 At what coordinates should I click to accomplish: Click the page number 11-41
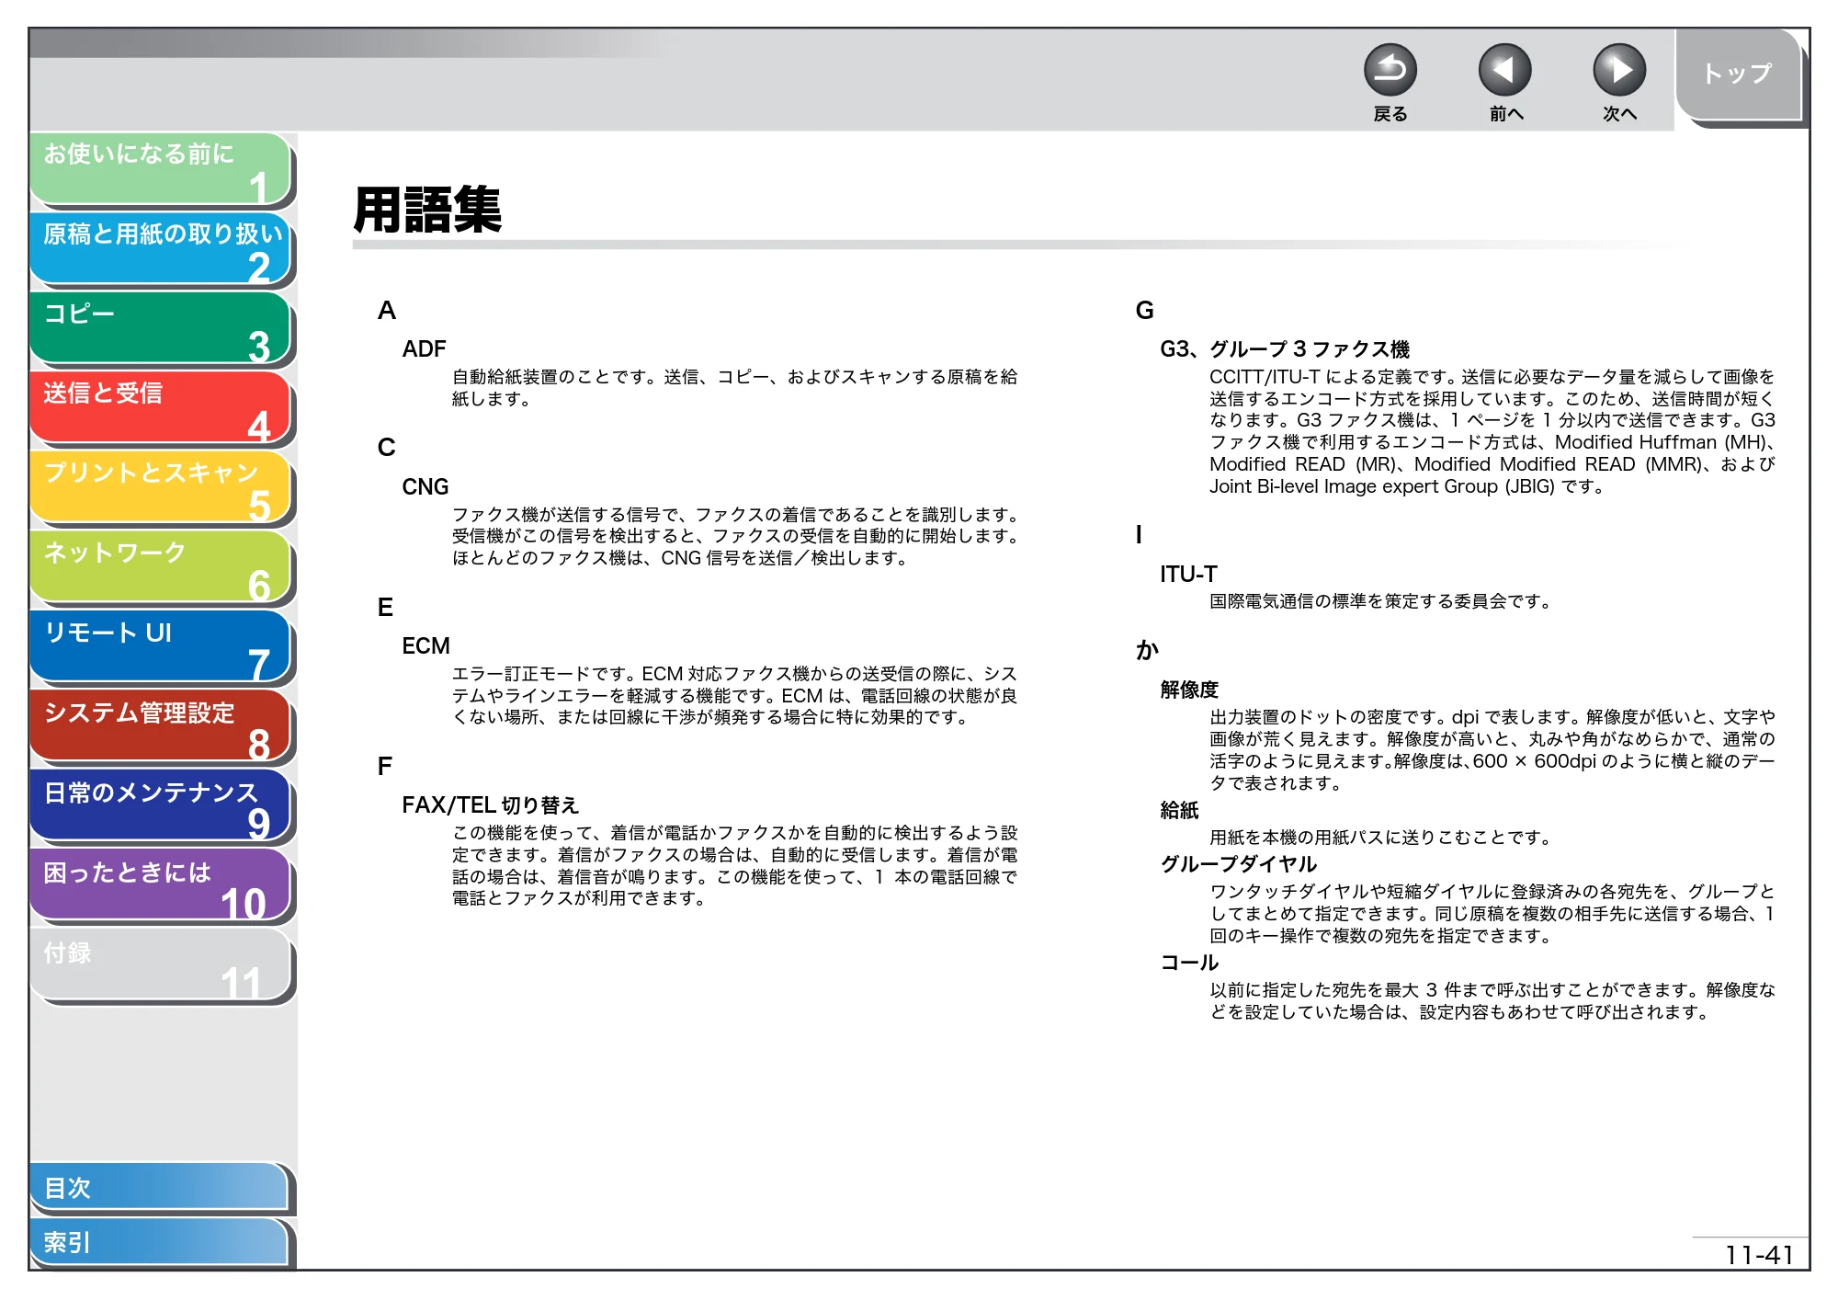(x=1759, y=1255)
